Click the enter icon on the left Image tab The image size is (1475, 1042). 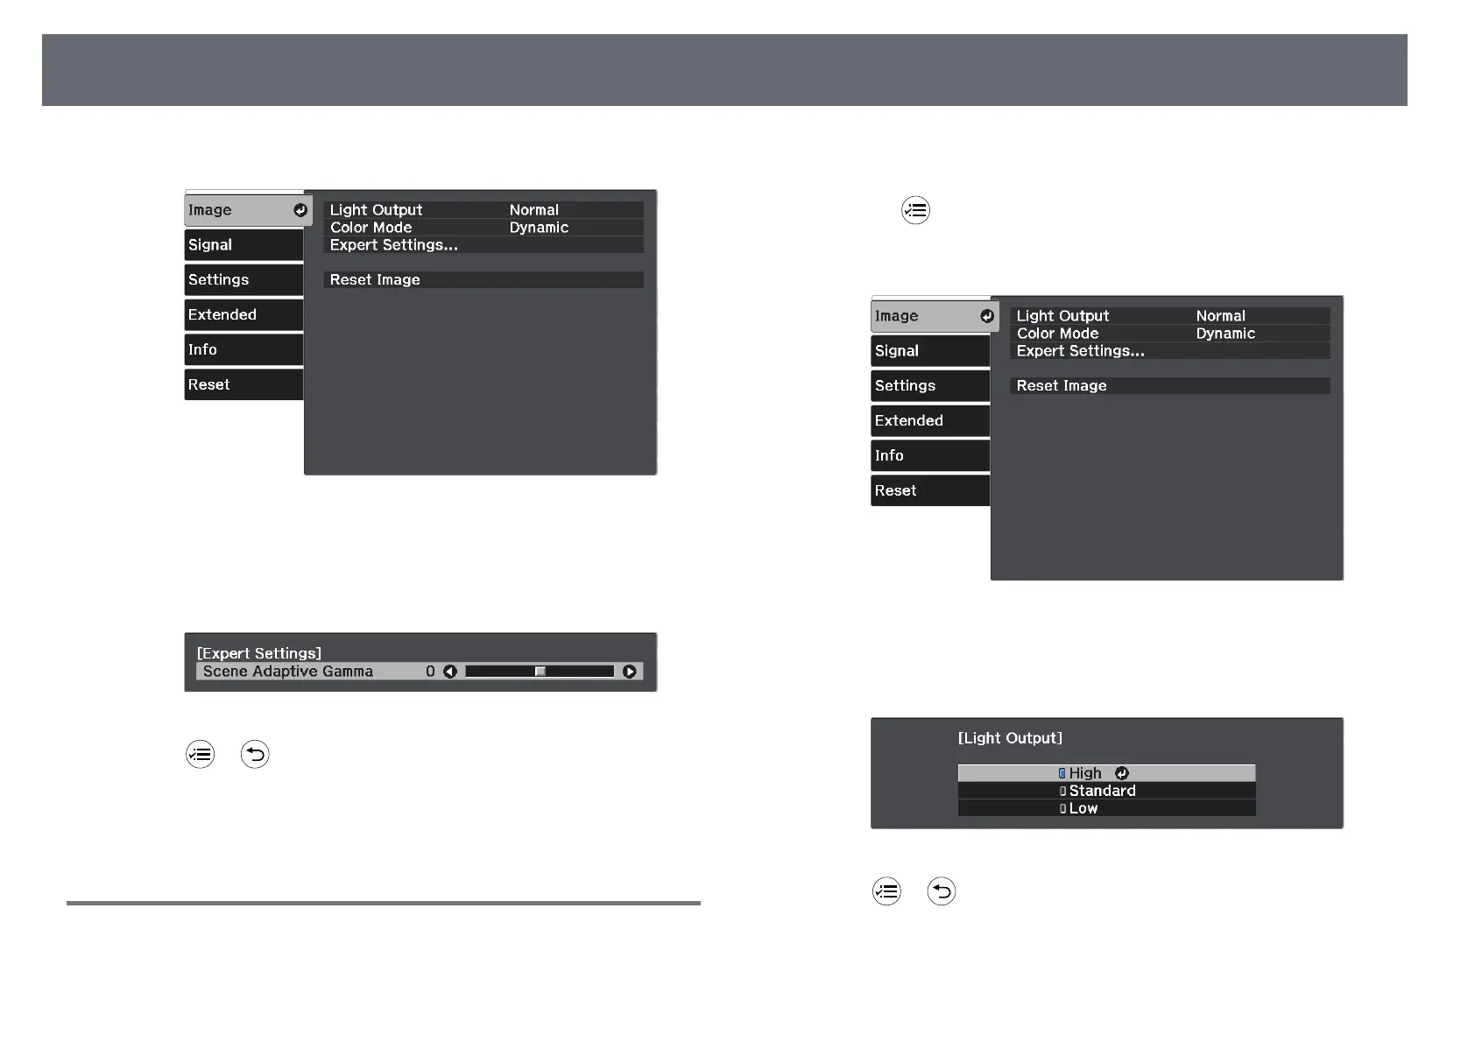click(300, 210)
